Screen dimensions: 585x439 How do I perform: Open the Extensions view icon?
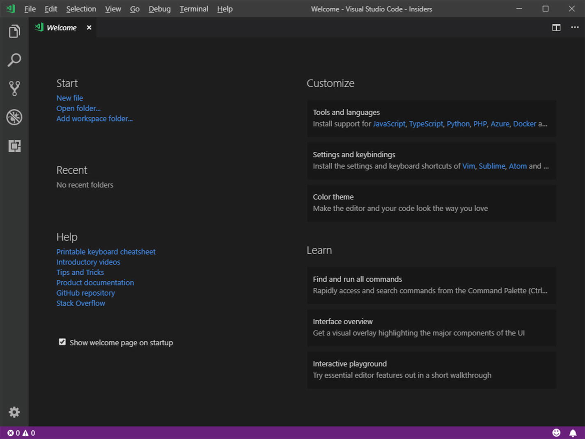pyautogui.click(x=14, y=146)
